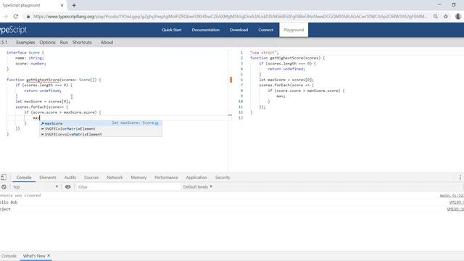Switch to the Application tab
Viewport: 464px width, 261px height.
(196, 177)
